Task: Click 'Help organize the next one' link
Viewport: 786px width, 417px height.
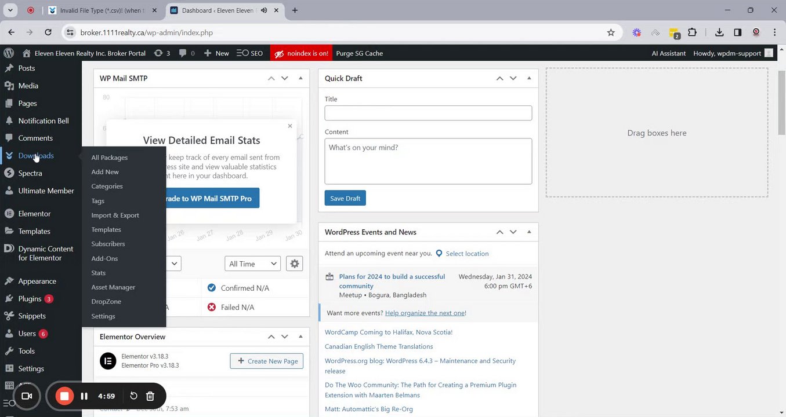Action: (425, 313)
